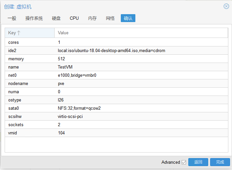Select the 确认 tab
The height and width of the screenshot is (170, 232).
point(128,18)
